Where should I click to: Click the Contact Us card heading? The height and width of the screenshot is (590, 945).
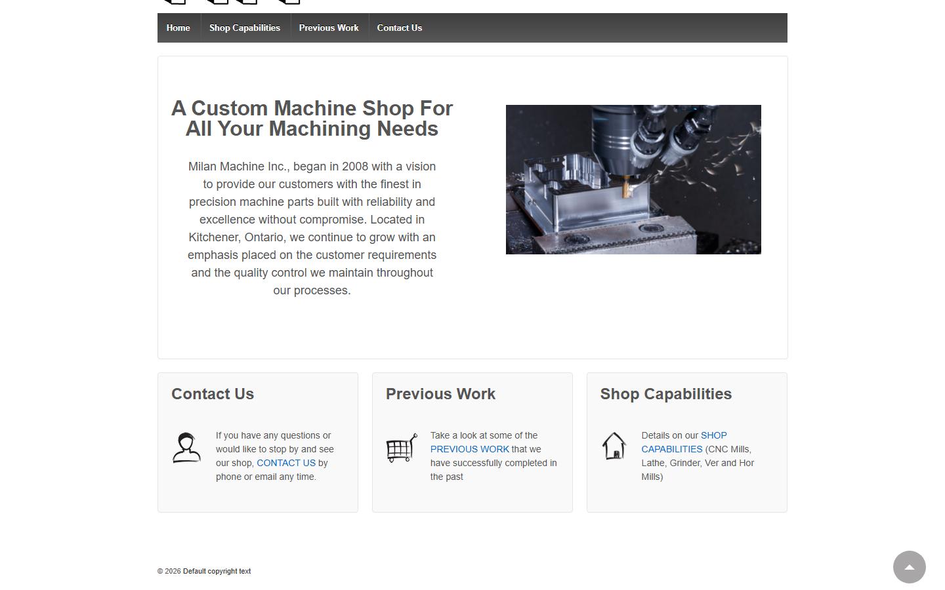pos(212,394)
